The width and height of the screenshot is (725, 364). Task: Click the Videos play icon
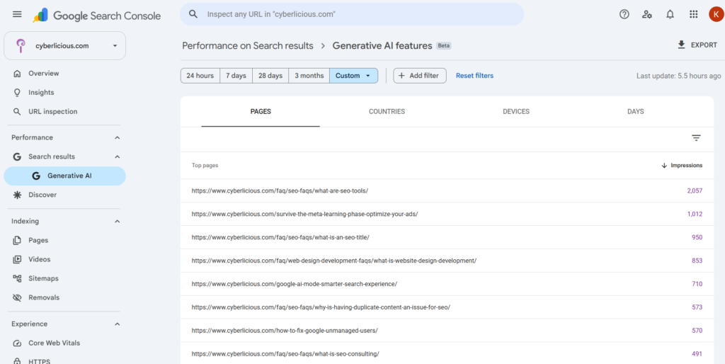17,259
